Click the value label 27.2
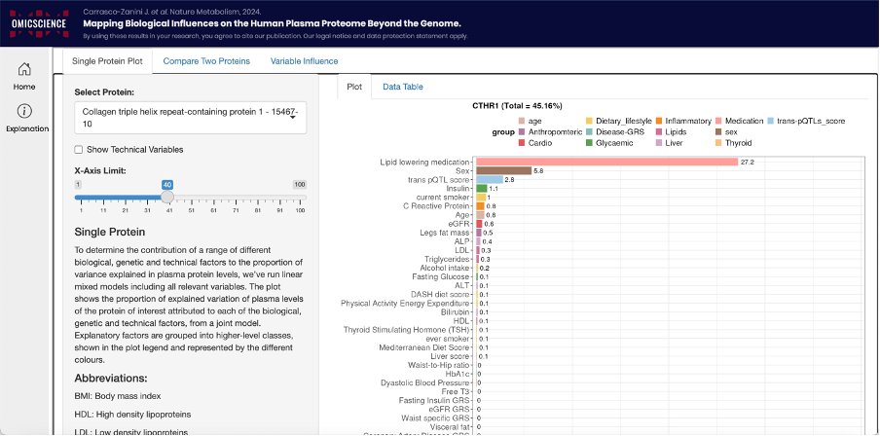The image size is (880, 436). 747,163
